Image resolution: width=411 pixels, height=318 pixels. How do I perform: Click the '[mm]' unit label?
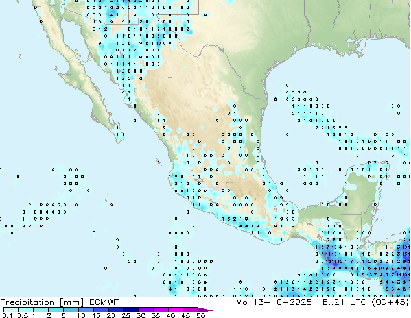pyautogui.click(x=72, y=302)
